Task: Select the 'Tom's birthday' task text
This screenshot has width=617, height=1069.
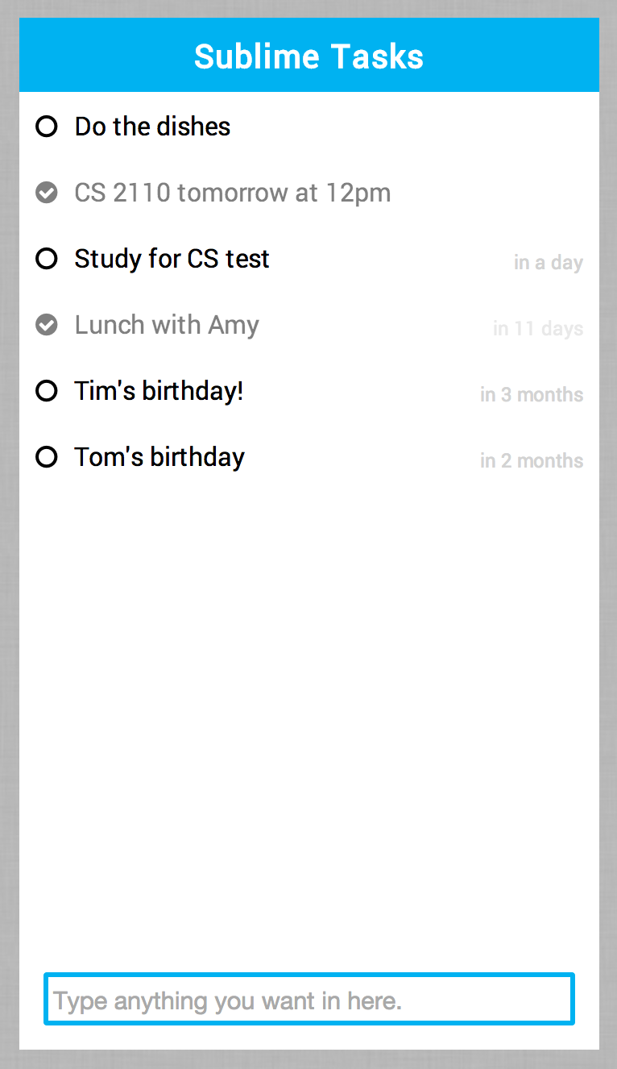Action: [159, 457]
